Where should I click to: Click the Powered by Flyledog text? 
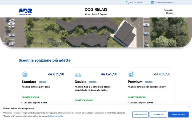[169, 11]
